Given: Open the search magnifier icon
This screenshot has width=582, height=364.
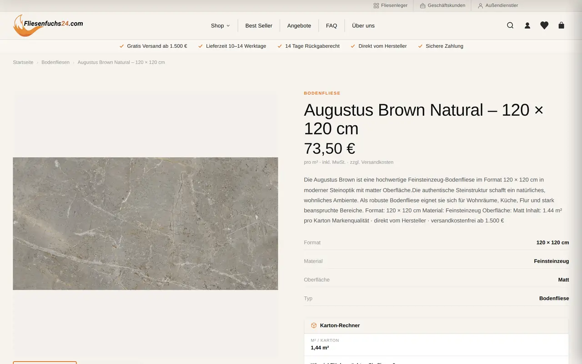Looking at the screenshot, I should point(510,25).
